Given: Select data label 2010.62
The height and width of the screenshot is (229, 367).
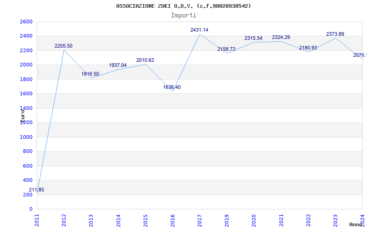Looking at the screenshot, I should [x=145, y=60].
